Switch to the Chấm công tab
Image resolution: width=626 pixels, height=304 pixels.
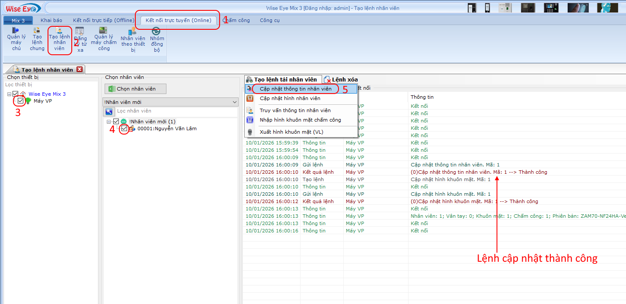236,20
